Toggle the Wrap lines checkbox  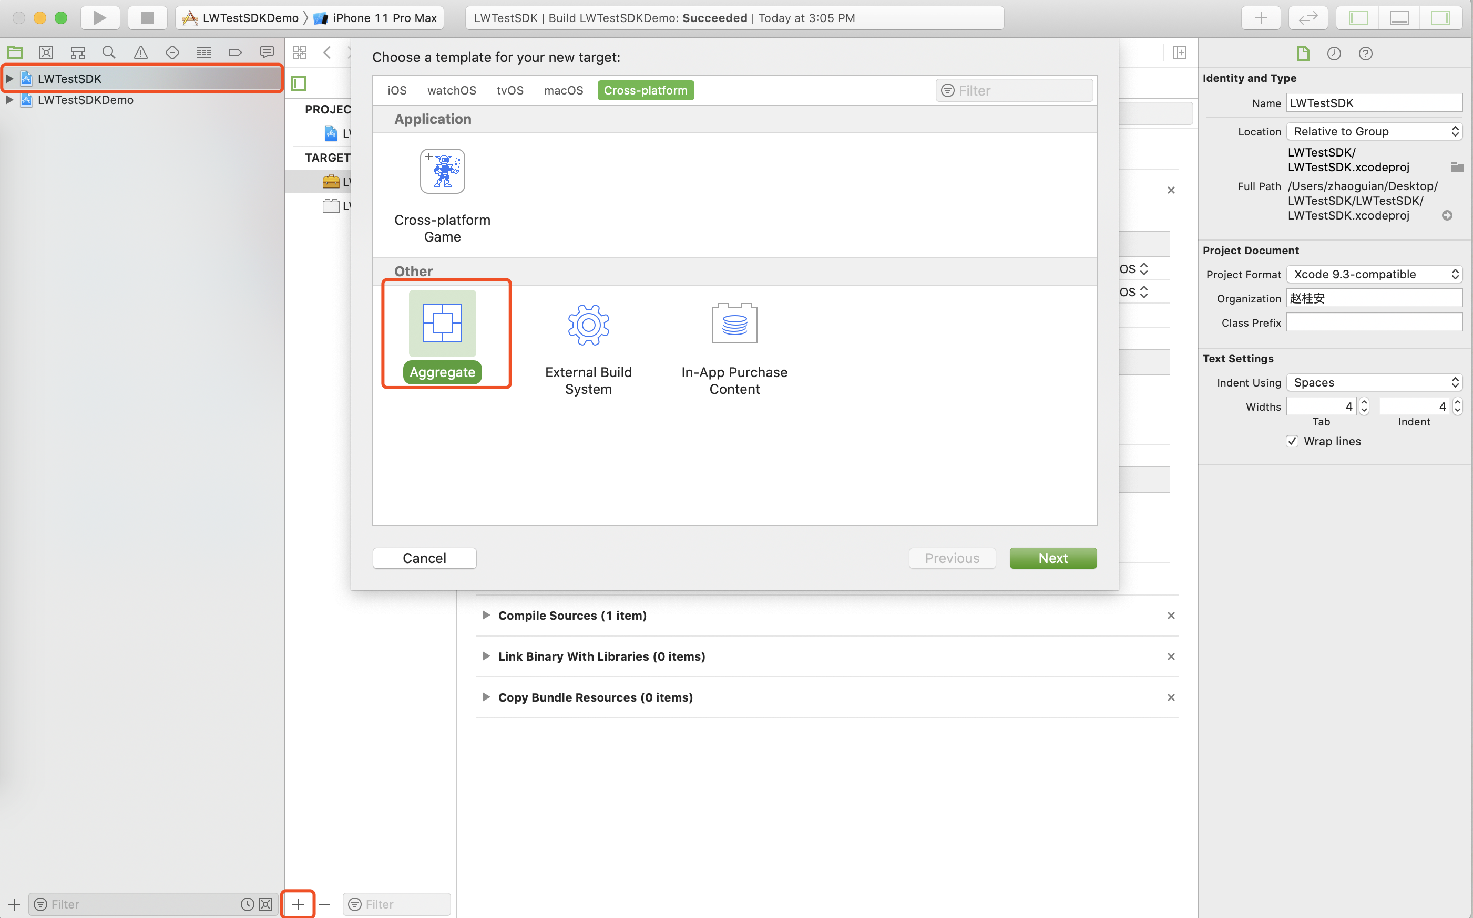tap(1292, 441)
